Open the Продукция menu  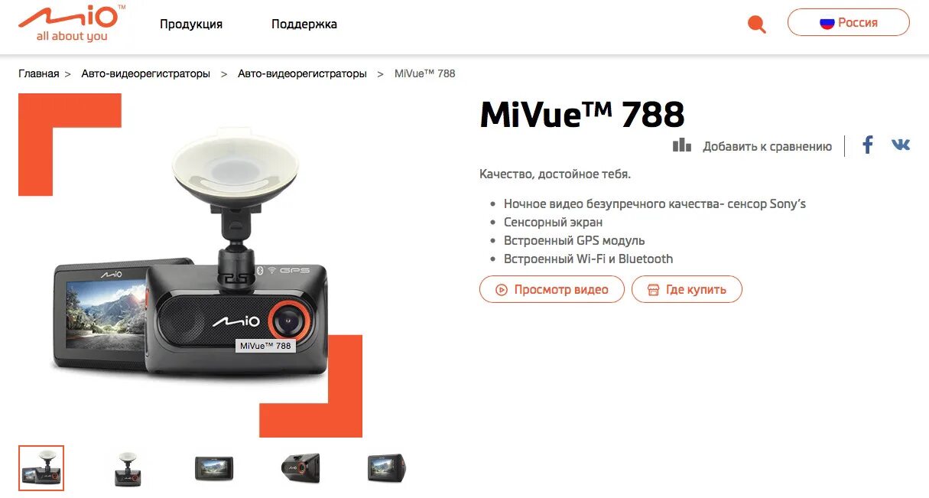click(x=191, y=24)
